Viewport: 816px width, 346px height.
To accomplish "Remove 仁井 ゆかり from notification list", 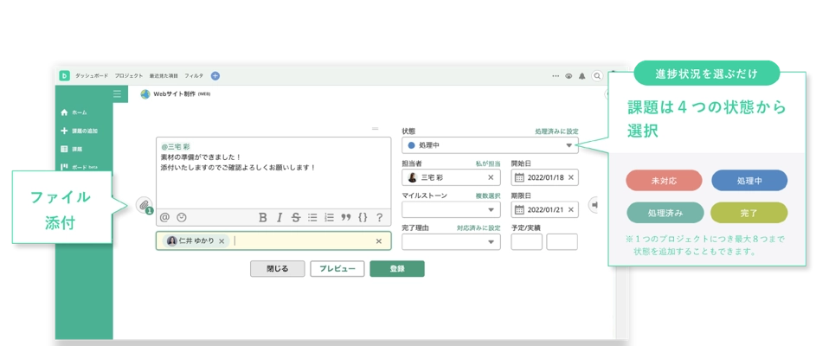I will 222,240.
